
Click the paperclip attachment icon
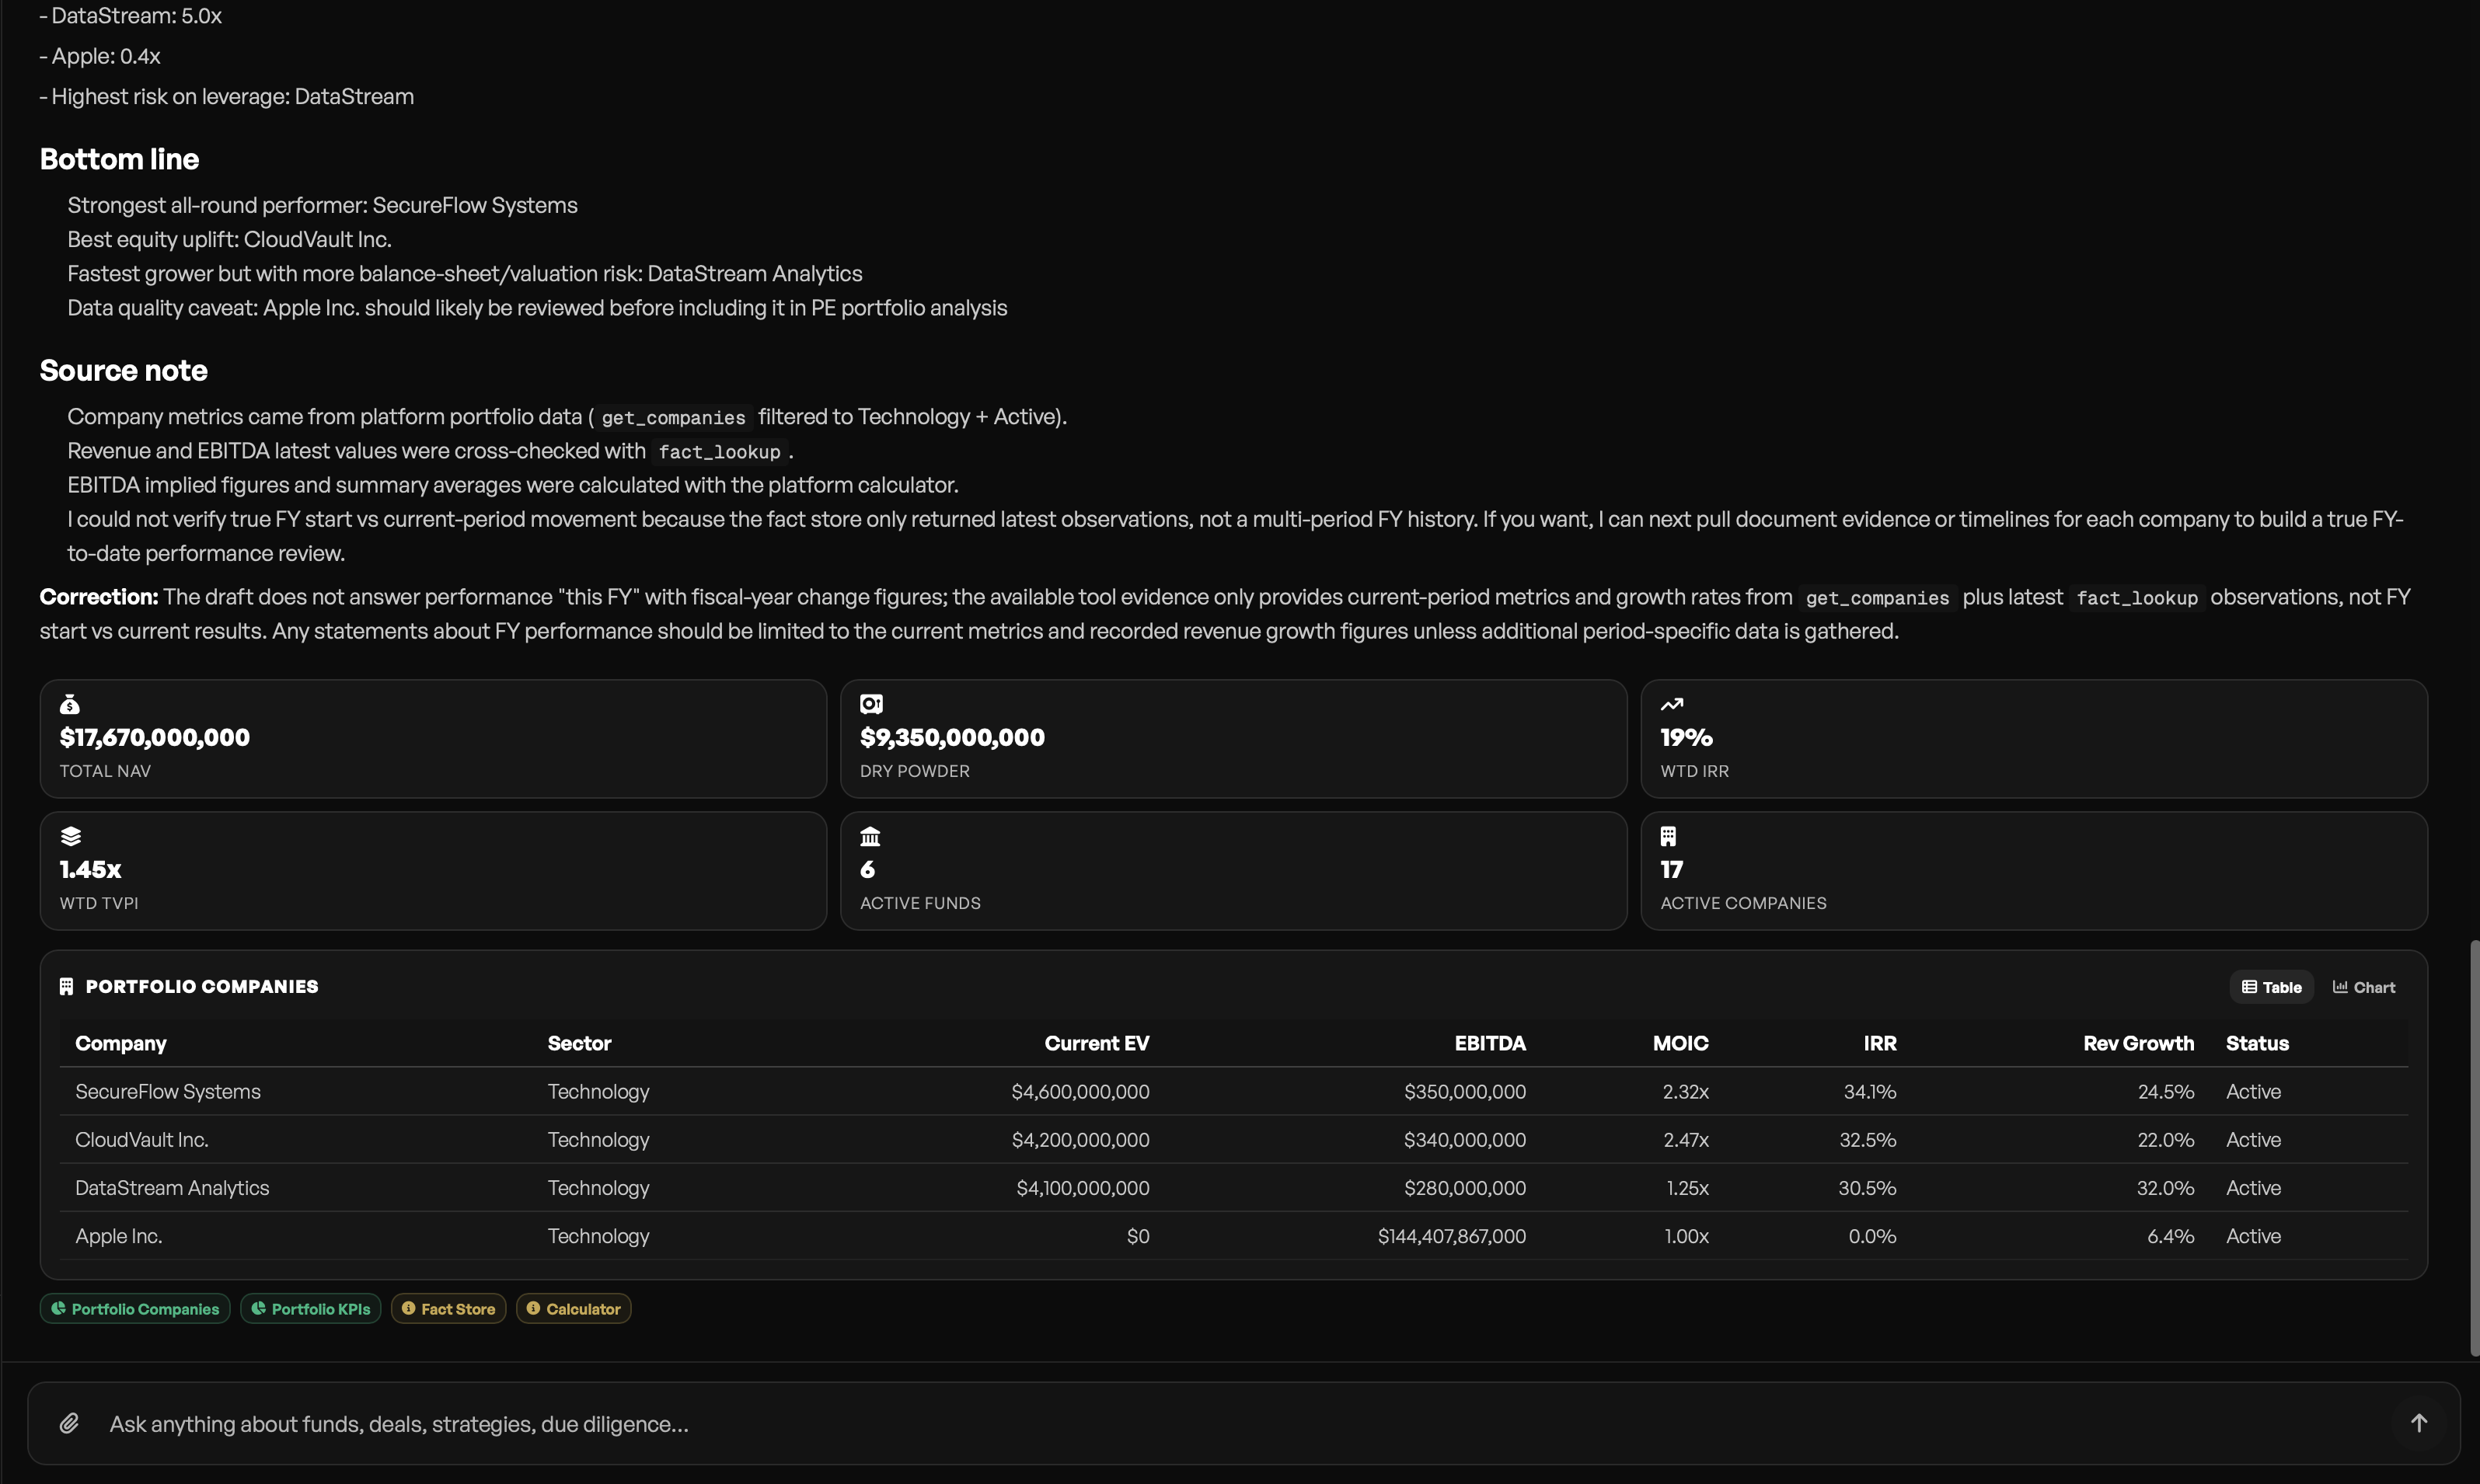tap(69, 1423)
